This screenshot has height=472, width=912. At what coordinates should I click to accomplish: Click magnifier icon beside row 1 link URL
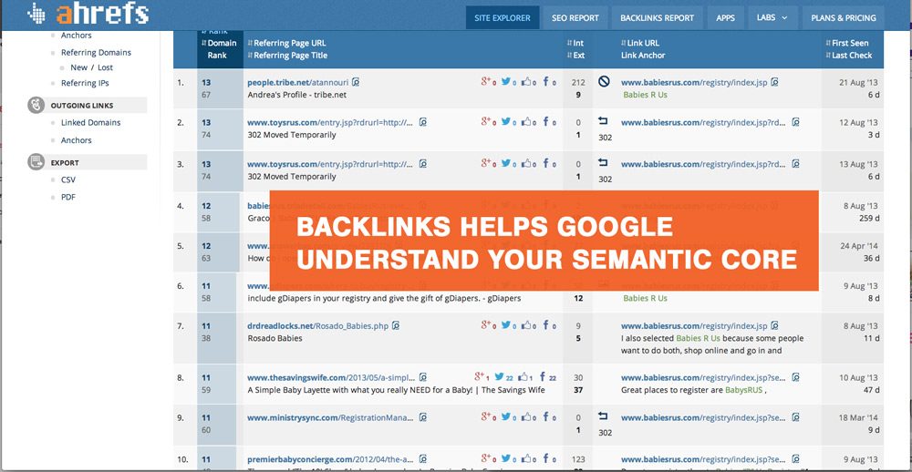[774, 83]
